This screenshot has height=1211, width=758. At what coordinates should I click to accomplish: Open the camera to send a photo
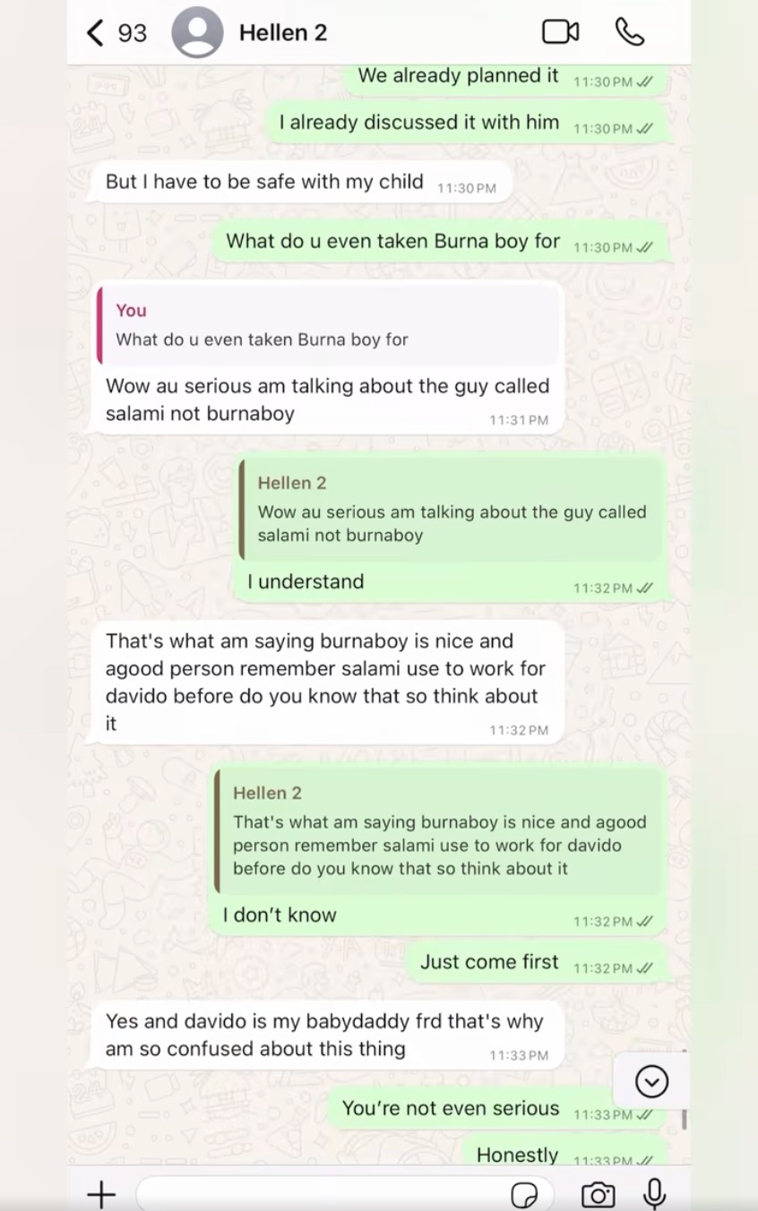point(598,1194)
